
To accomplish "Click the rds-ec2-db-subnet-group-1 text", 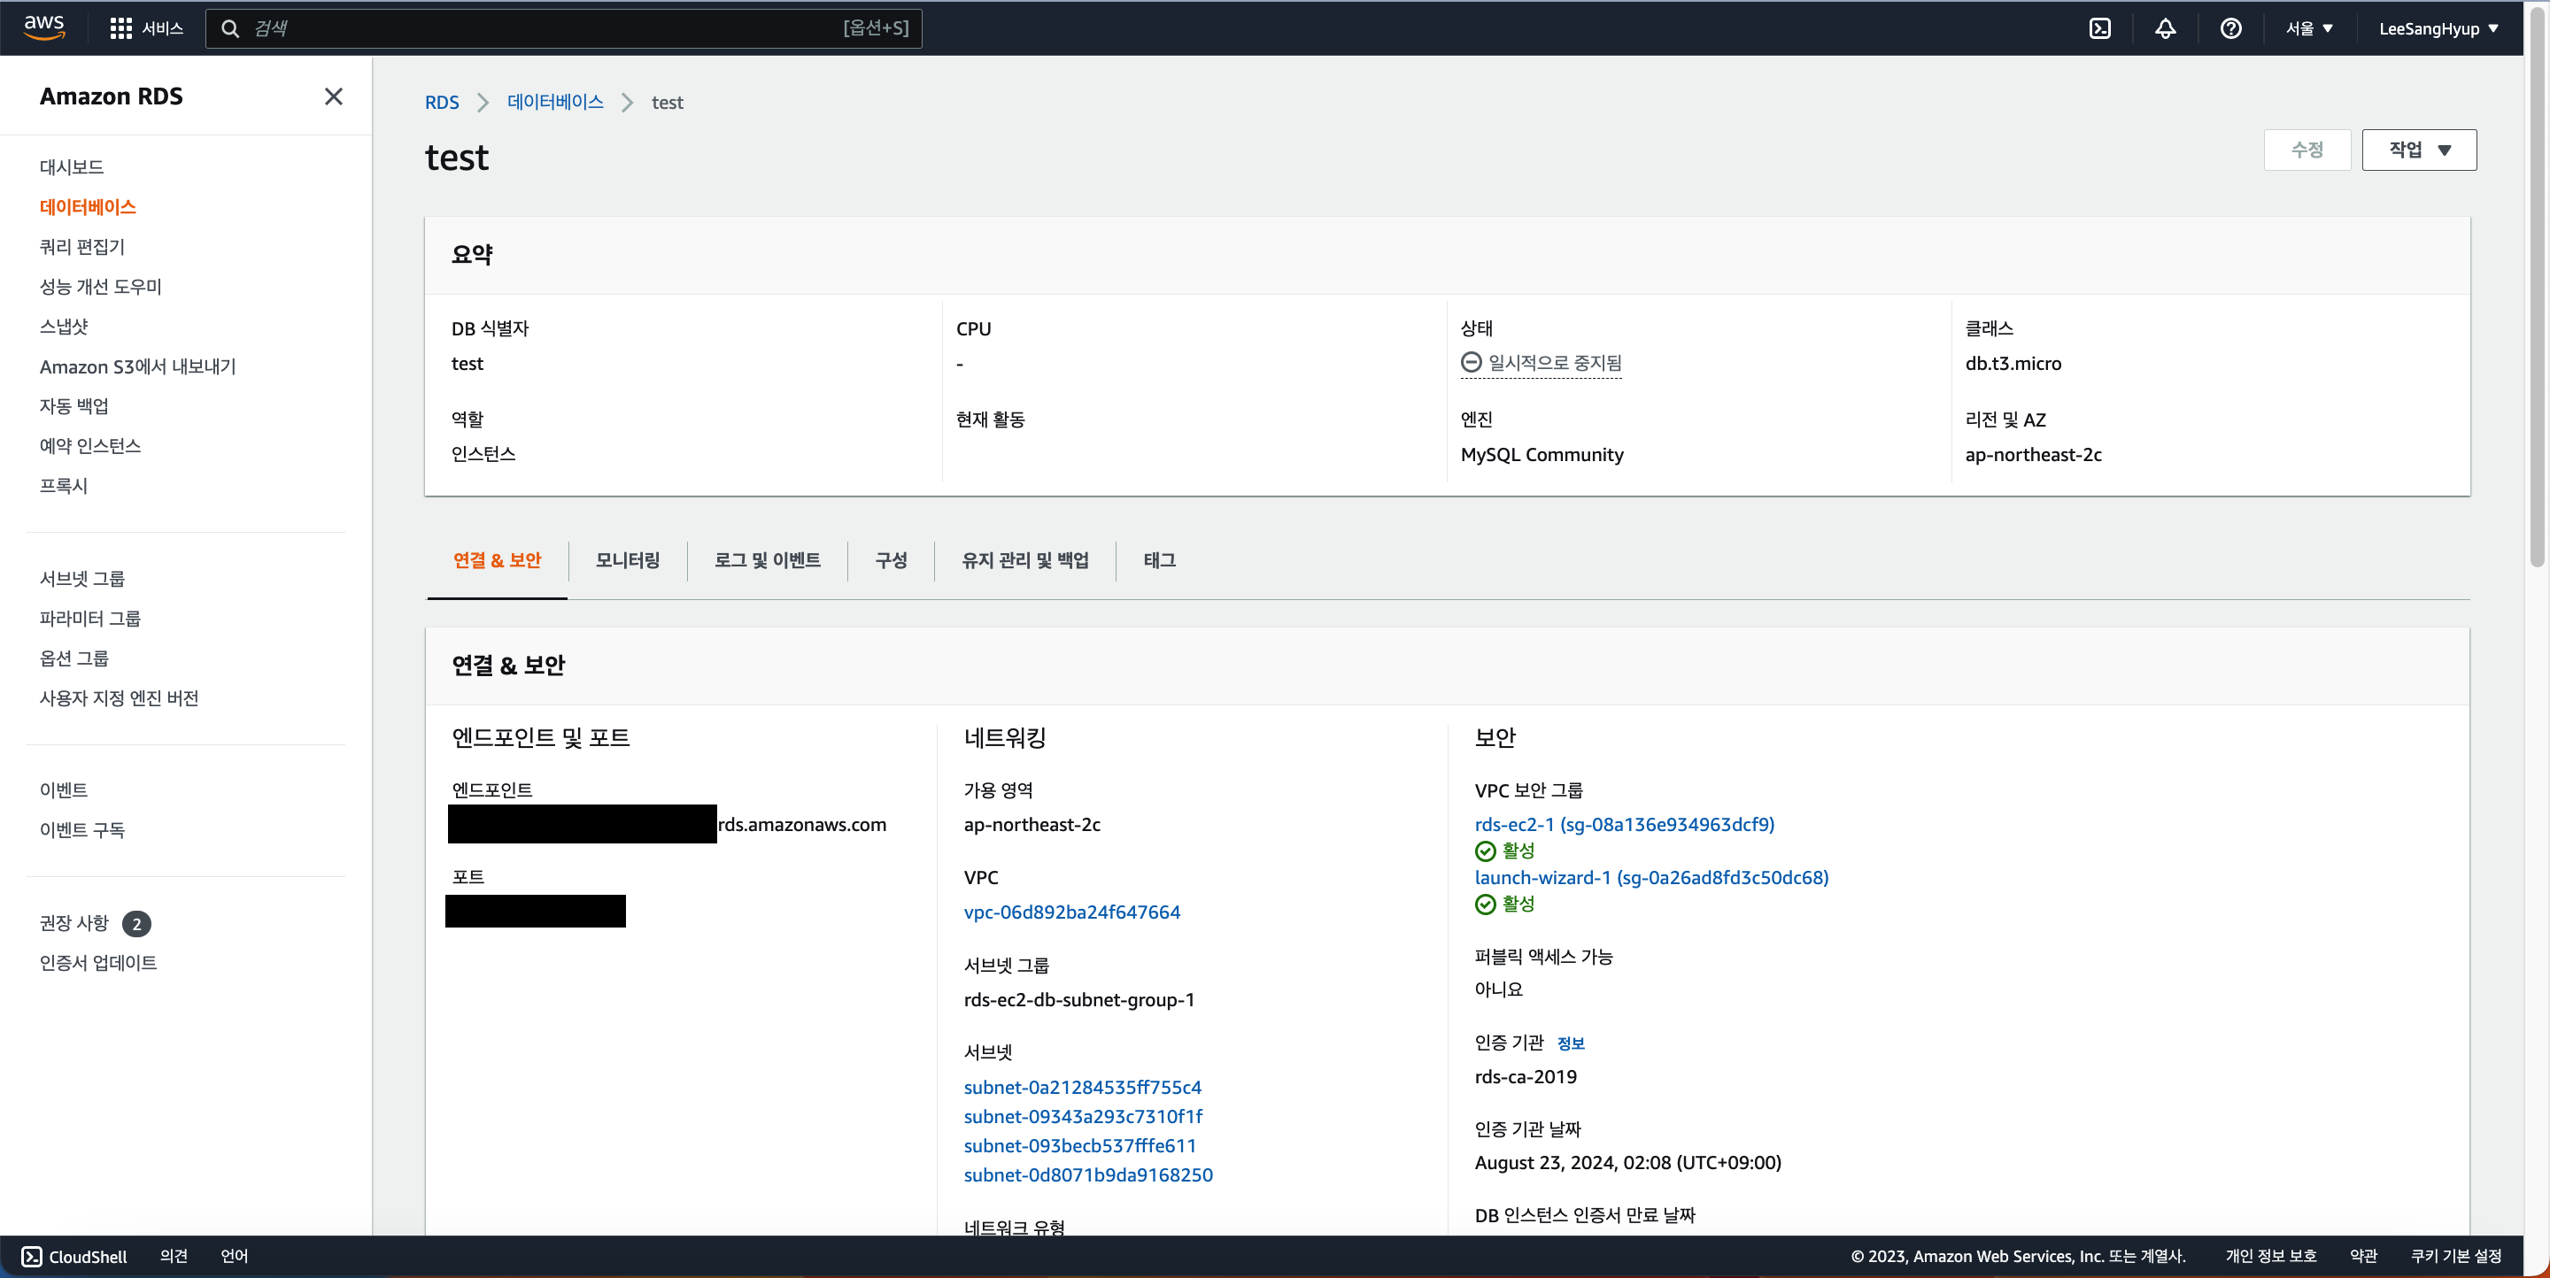I will 1079,999.
